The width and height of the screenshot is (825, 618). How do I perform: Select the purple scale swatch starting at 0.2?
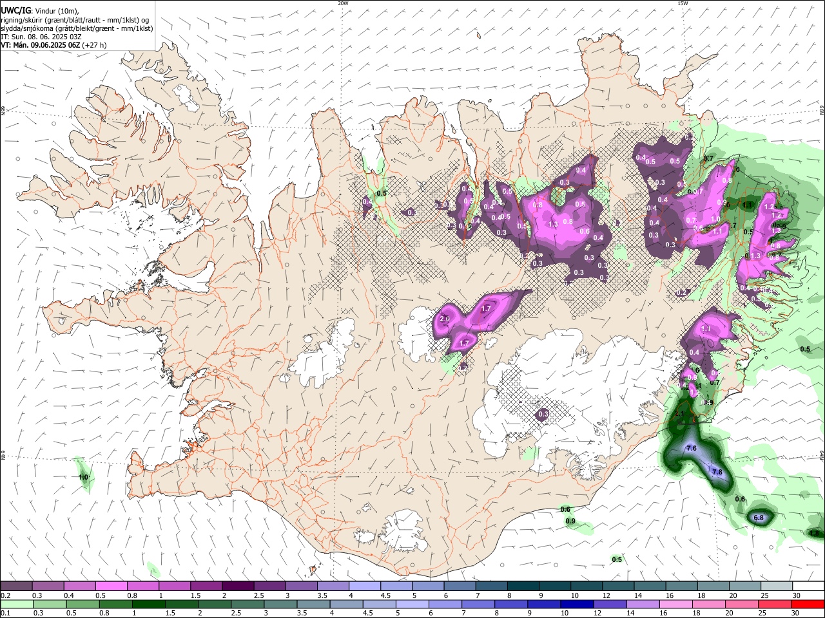(17, 586)
